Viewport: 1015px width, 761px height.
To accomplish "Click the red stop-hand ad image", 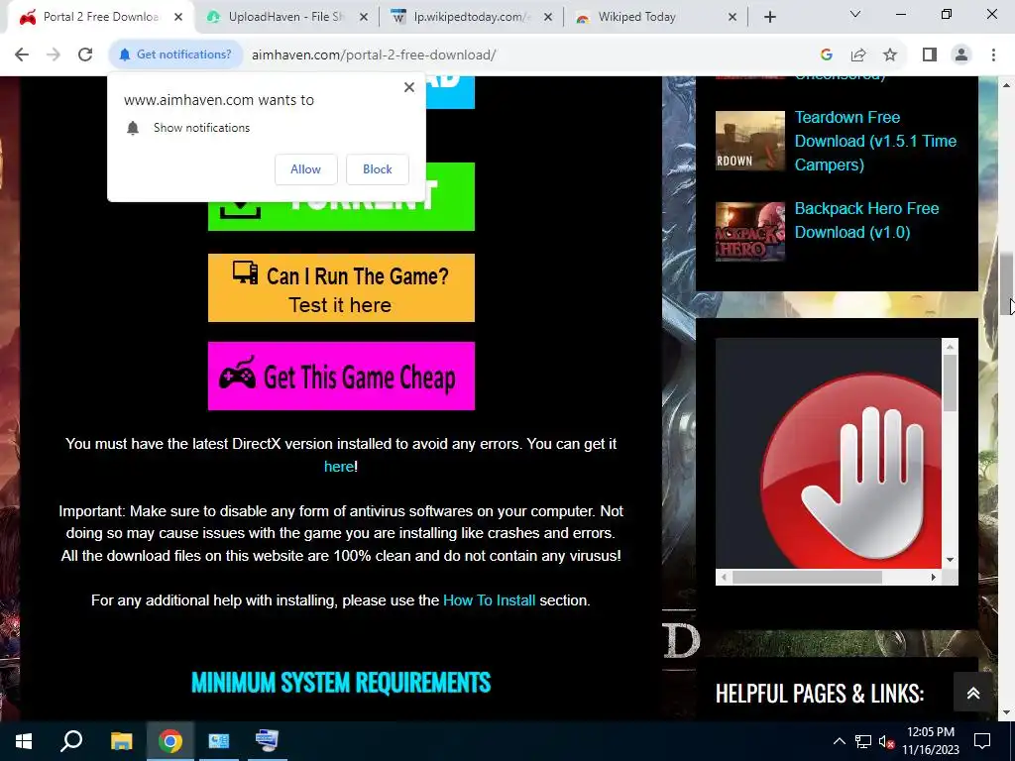I will 828,454.
